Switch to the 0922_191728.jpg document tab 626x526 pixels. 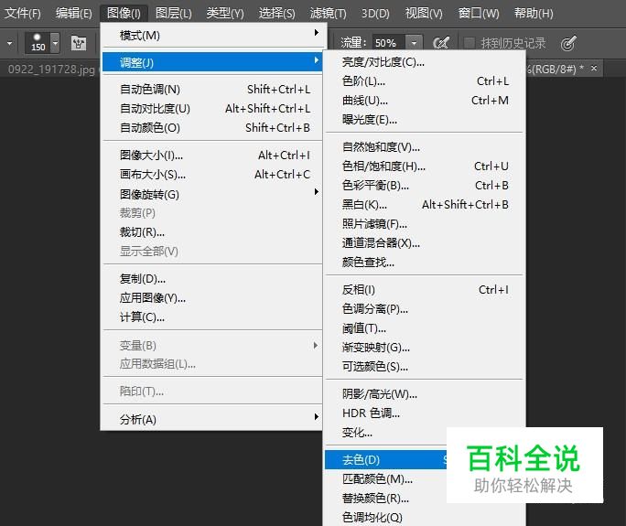[x=51, y=70]
